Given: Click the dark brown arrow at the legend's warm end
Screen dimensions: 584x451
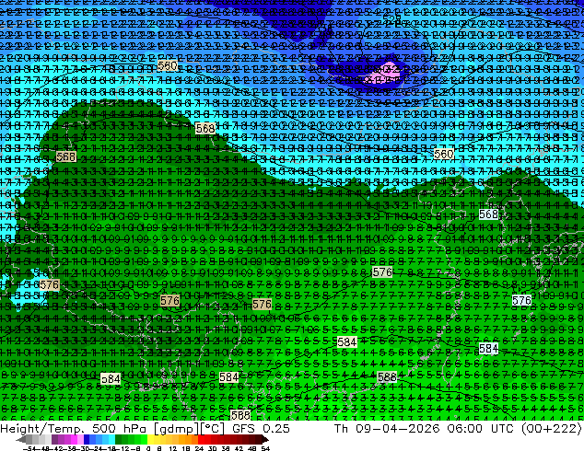Looking at the screenshot, I should pos(265,439).
